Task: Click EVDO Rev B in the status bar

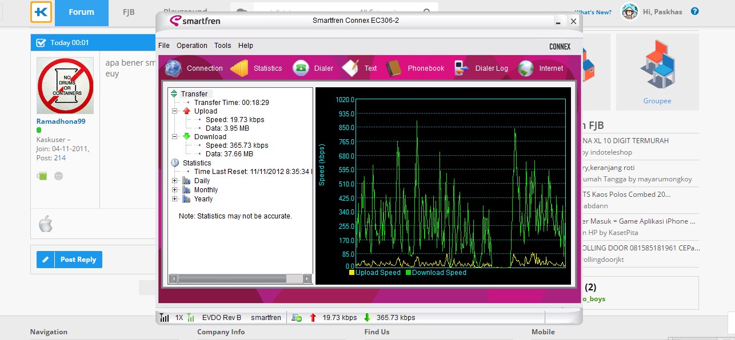Action: point(222,318)
